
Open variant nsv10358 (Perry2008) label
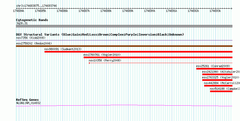(x=105, y=60)
